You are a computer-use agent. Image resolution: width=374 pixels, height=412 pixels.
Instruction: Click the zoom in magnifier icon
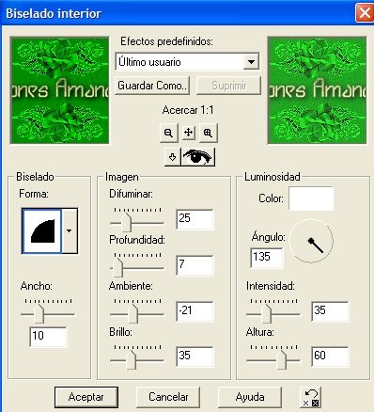208,133
